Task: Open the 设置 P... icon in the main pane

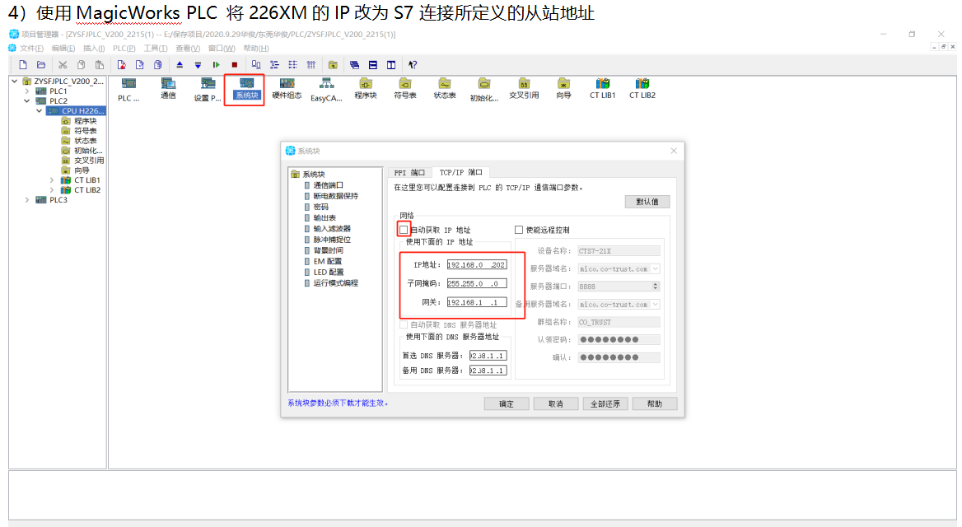Action: pyautogui.click(x=208, y=90)
